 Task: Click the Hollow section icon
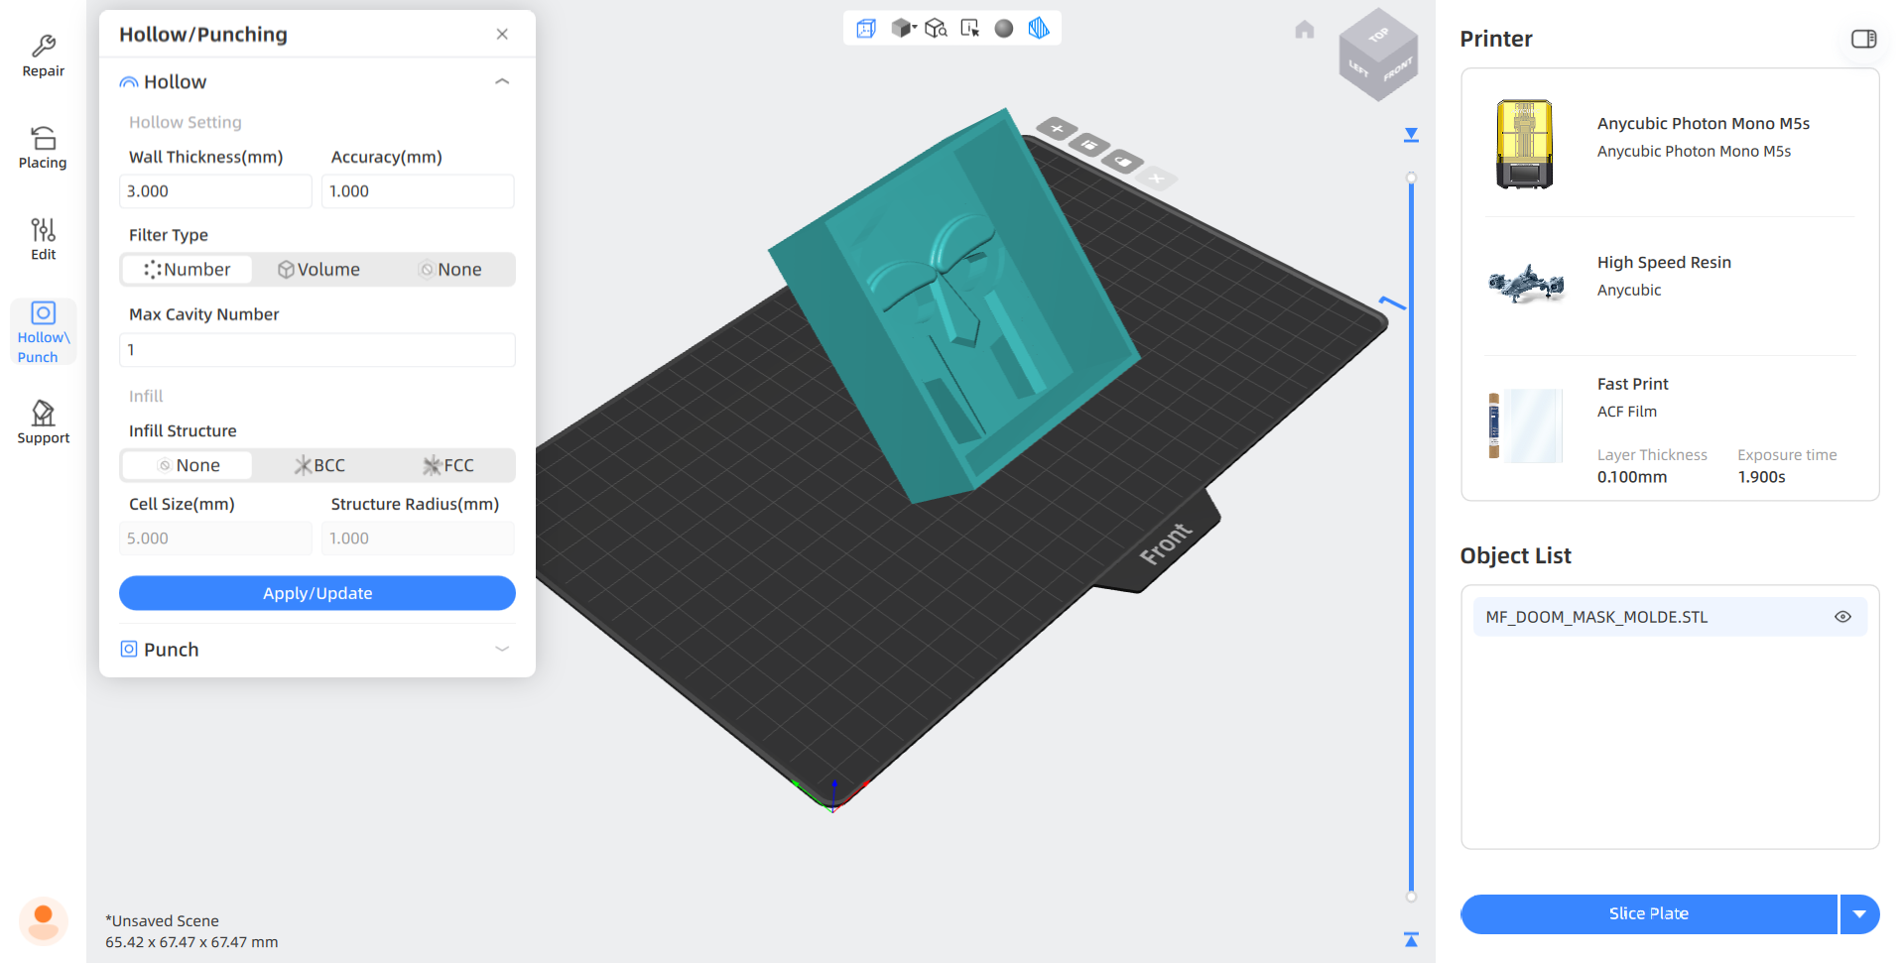(129, 82)
